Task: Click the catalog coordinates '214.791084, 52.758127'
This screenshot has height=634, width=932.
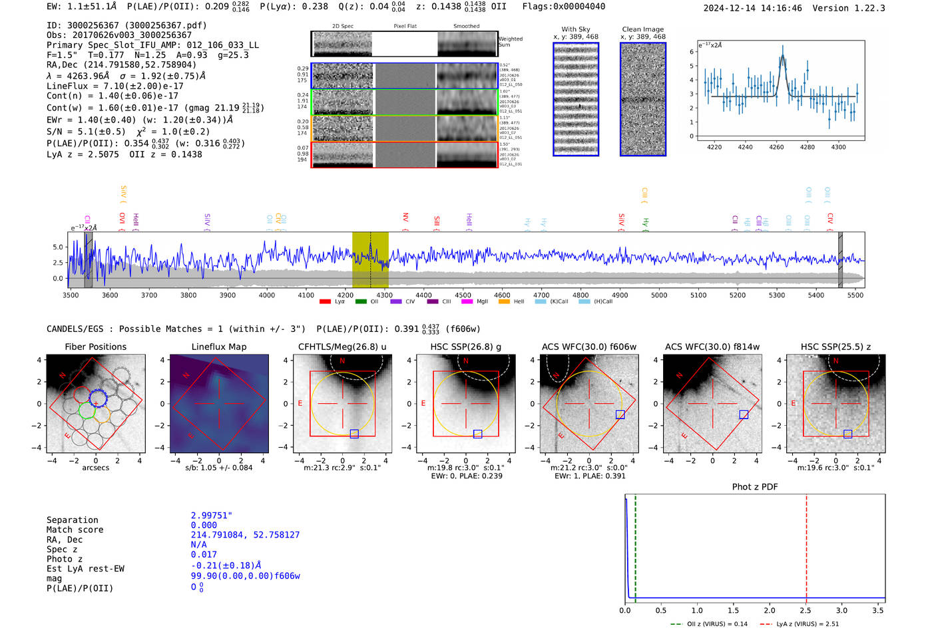Action: coord(245,535)
